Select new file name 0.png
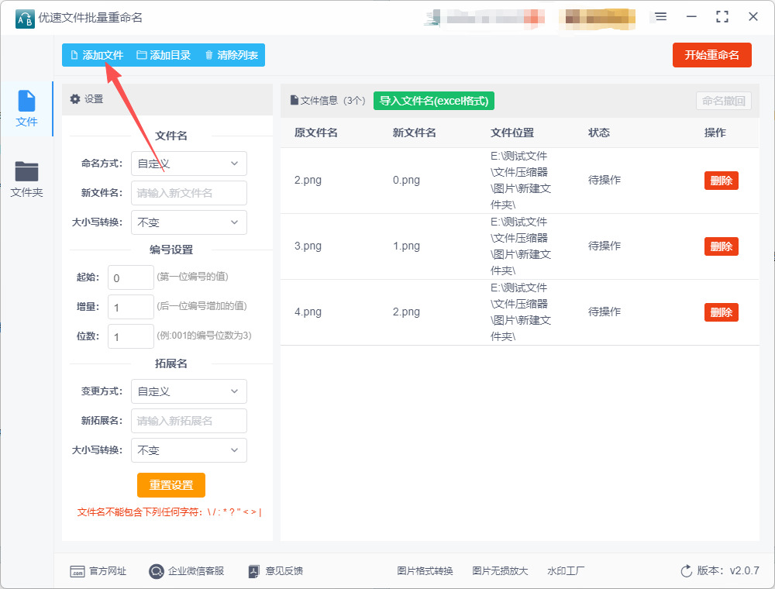 point(406,180)
